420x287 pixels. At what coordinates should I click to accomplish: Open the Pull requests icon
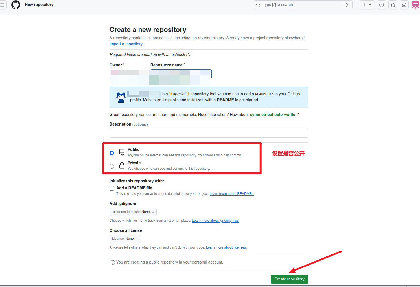393,5
